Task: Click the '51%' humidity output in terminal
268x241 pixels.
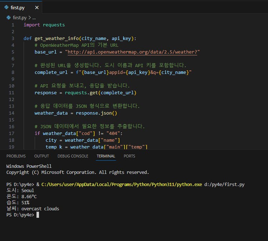Action: [x=25, y=203]
